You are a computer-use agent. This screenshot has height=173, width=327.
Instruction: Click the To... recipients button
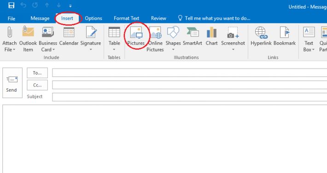(37, 73)
